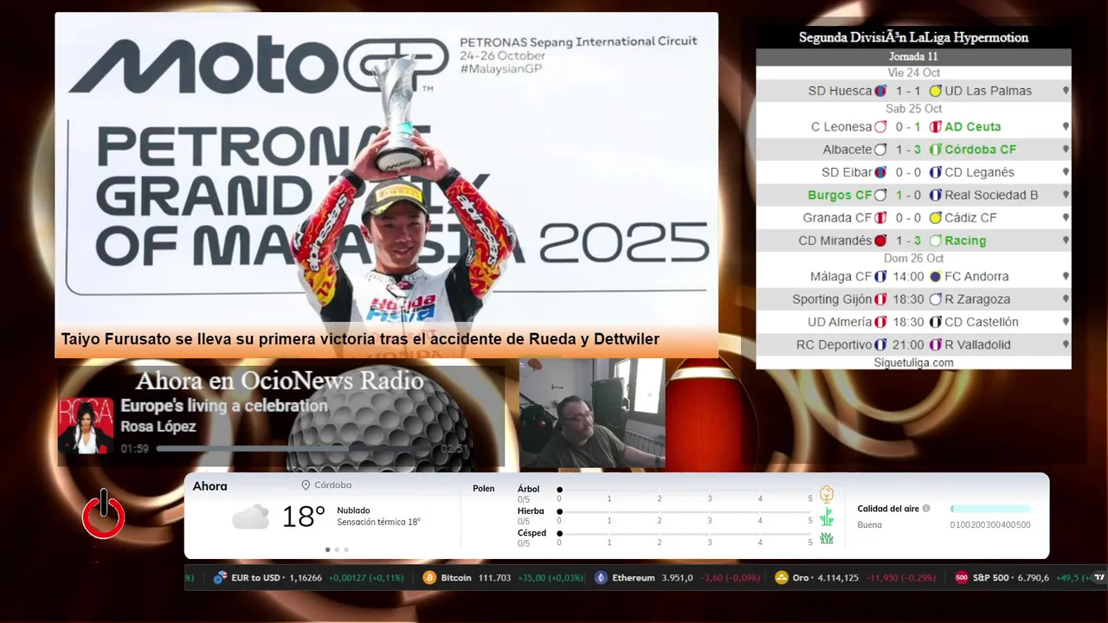1108x623 pixels.
Task: Select the first weather carousel dot
Action: click(x=327, y=549)
